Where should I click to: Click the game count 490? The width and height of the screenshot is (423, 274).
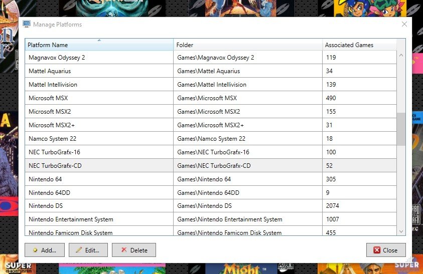331,98
